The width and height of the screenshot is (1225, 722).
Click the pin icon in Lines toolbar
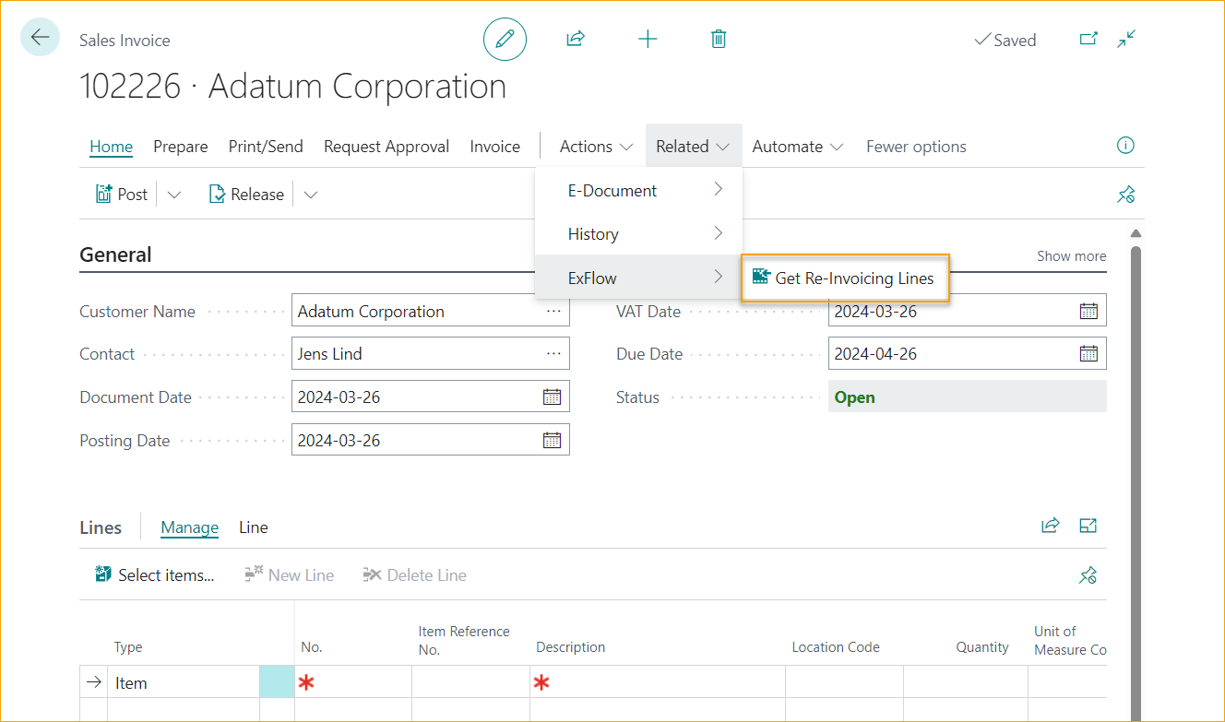click(1088, 575)
